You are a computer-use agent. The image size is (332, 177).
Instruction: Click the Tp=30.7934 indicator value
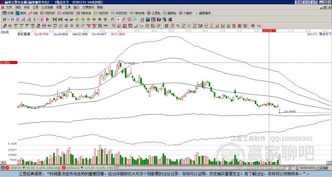click(x=41, y=34)
